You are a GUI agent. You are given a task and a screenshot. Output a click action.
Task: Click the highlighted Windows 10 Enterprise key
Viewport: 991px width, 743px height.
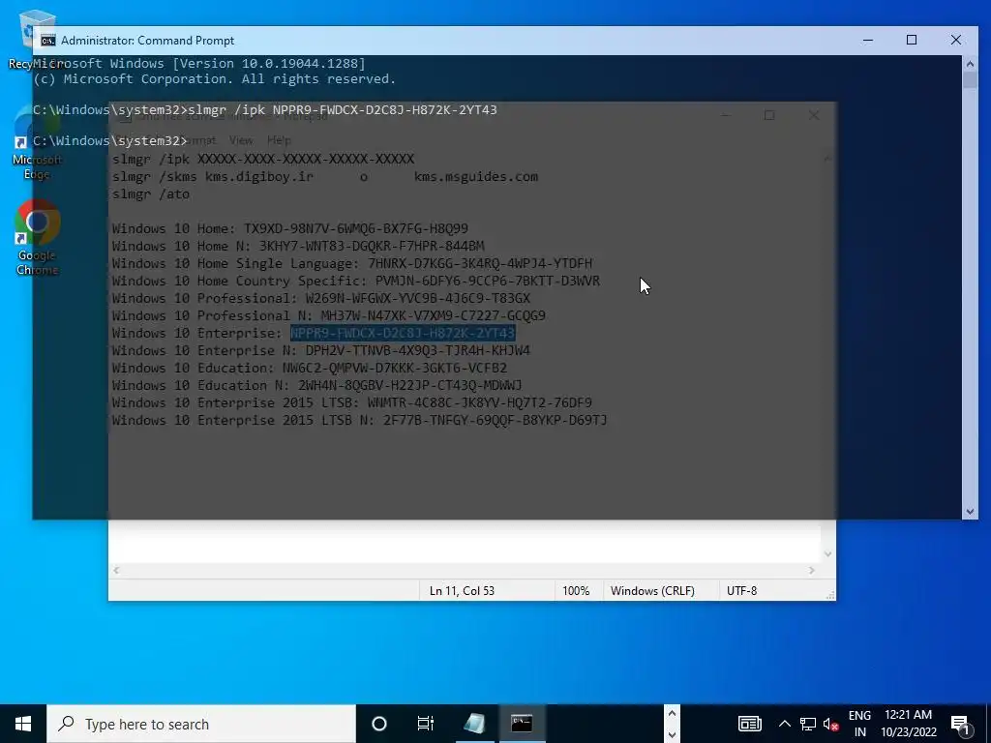pyautogui.click(x=403, y=333)
